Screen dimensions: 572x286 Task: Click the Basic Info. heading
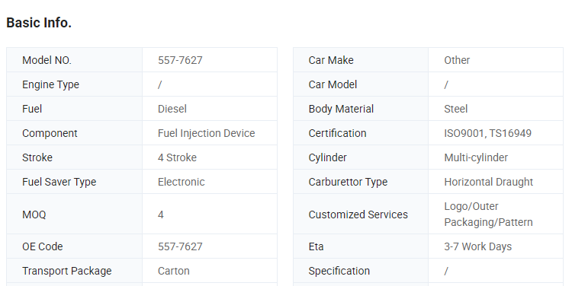pyautogui.click(x=39, y=23)
